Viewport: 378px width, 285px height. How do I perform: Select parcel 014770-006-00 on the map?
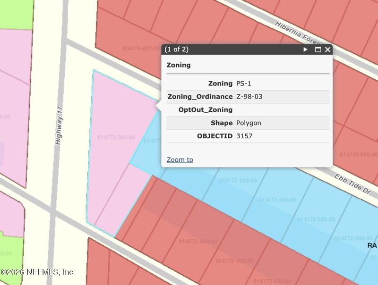point(358,155)
